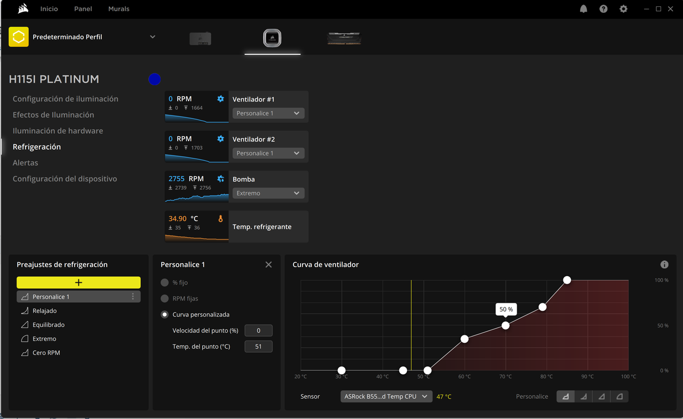Open Bomba Extremo preset dropdown
The image size is (683, 419).
click(268, 193)
